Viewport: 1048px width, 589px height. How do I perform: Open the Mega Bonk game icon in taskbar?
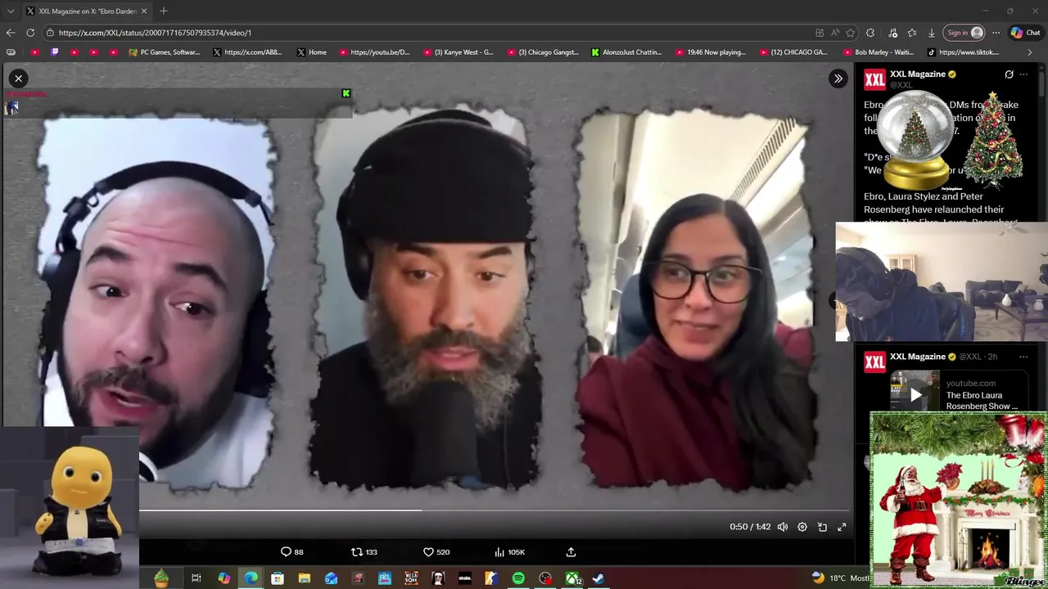411,578
